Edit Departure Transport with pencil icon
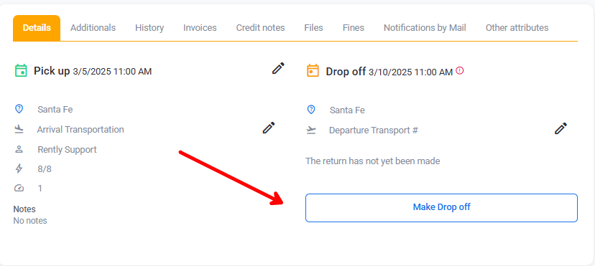Viewport: 595px width, 266px height. click(561, 128)
